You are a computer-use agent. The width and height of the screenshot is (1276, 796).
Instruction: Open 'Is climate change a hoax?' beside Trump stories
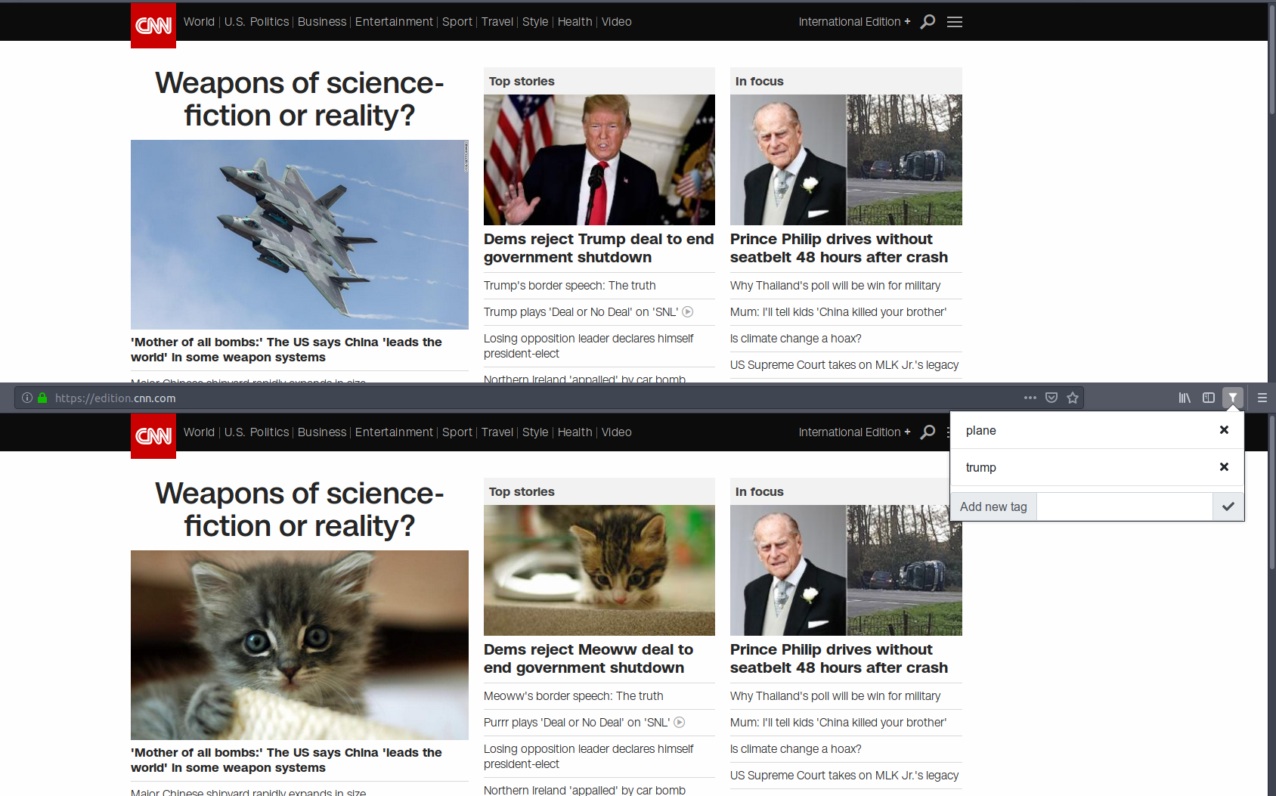[796, 338]
